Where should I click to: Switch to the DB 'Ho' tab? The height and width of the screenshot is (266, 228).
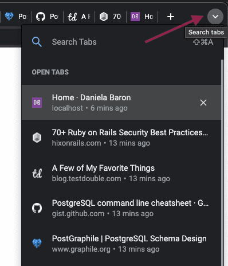[x=142, y=17]
